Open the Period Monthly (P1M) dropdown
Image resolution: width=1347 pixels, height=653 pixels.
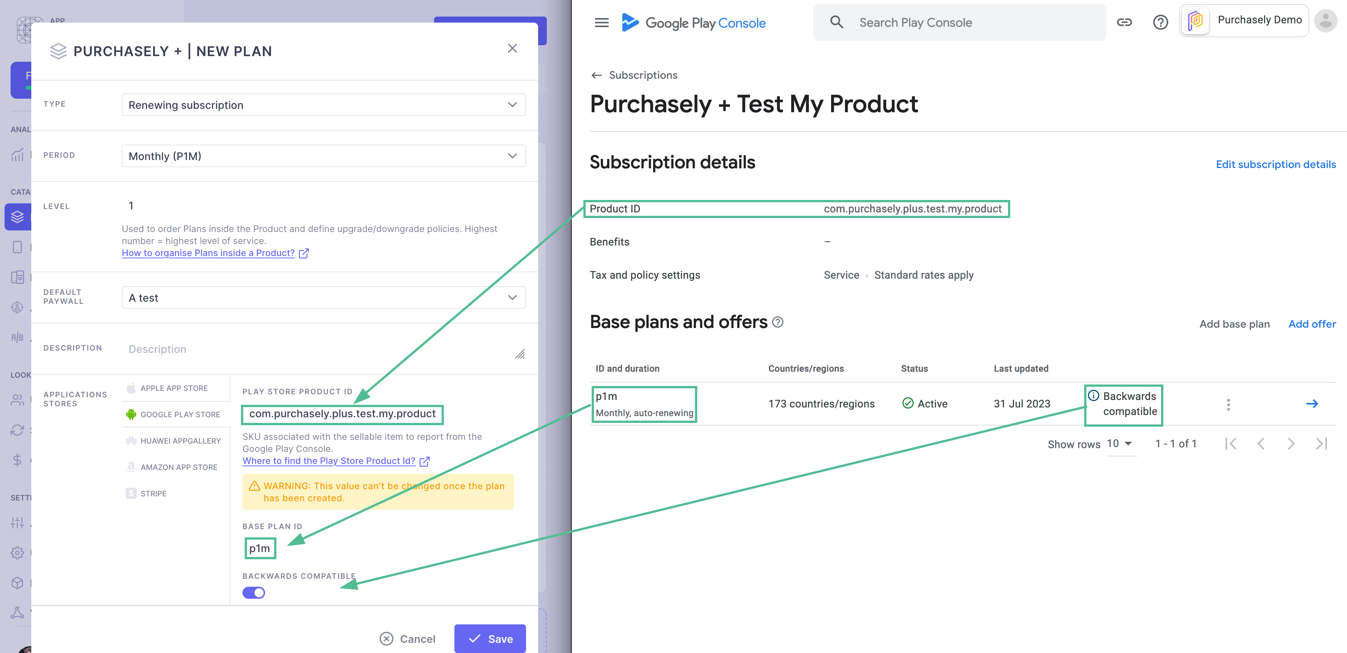point(323,156)
